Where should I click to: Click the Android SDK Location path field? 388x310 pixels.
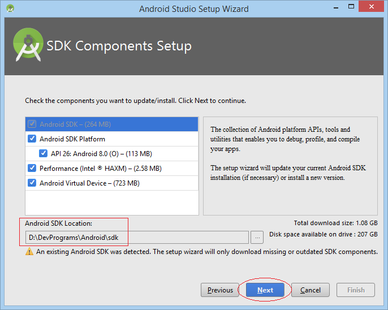point(137,238)
